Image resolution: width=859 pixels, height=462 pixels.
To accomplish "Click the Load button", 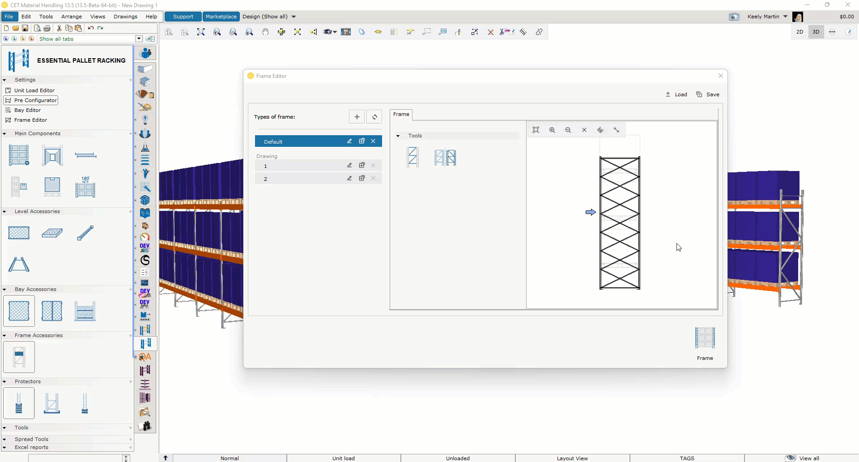I will [676, 94].
